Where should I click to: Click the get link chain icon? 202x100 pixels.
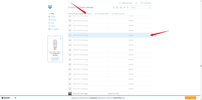coord(124,8)
